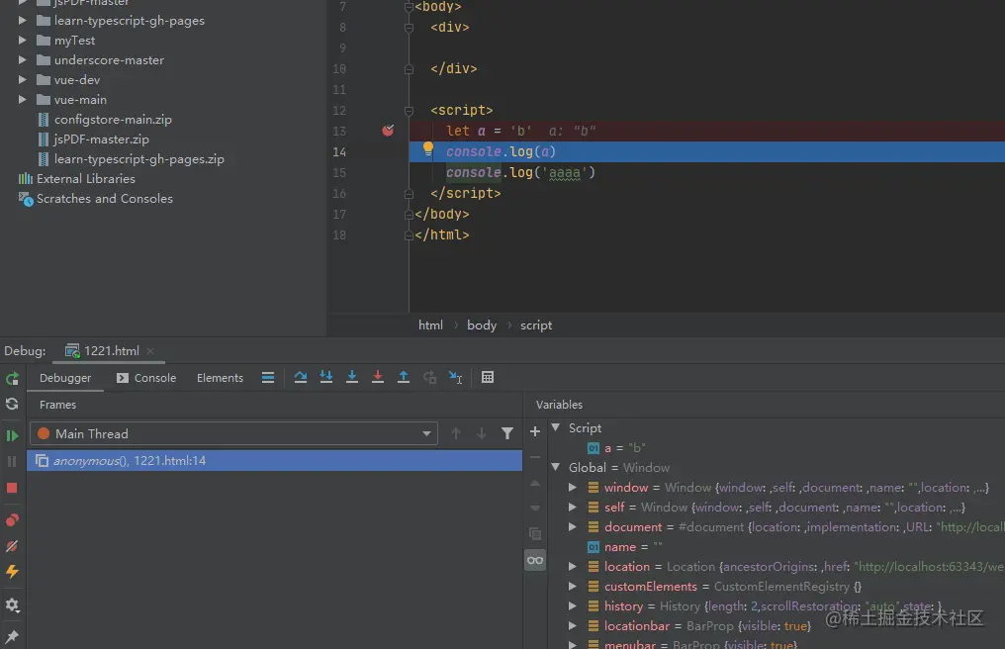Click console.log('aaaa') on line 15
The width and height of the screenshot is (1005, 649).
click(x=520, y=172)
